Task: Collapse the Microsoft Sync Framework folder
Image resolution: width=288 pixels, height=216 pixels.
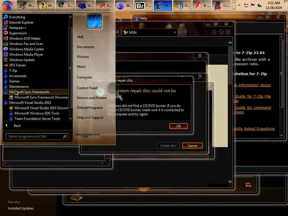Action: click(29, 92)
